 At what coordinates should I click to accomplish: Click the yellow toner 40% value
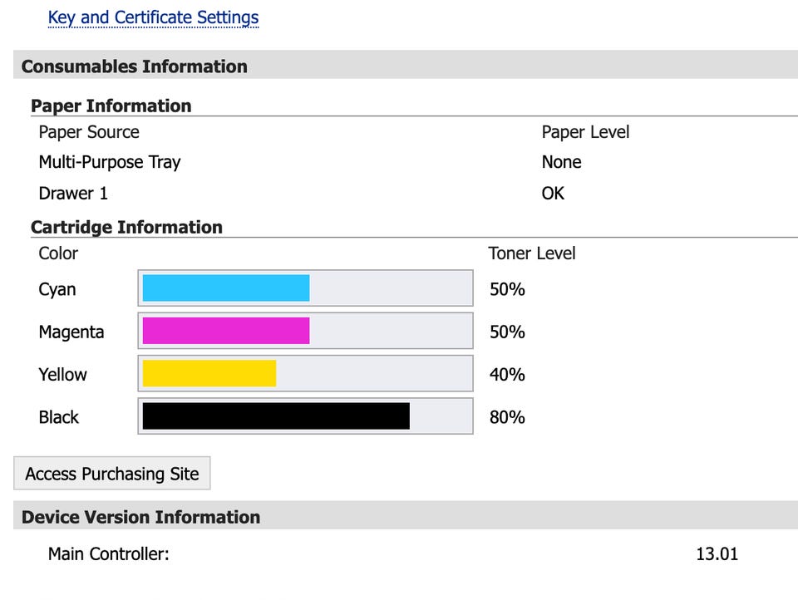point(507,375)
